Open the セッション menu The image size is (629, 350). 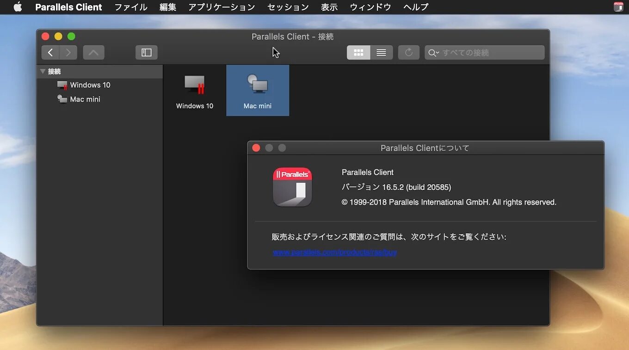coord(288,7)
